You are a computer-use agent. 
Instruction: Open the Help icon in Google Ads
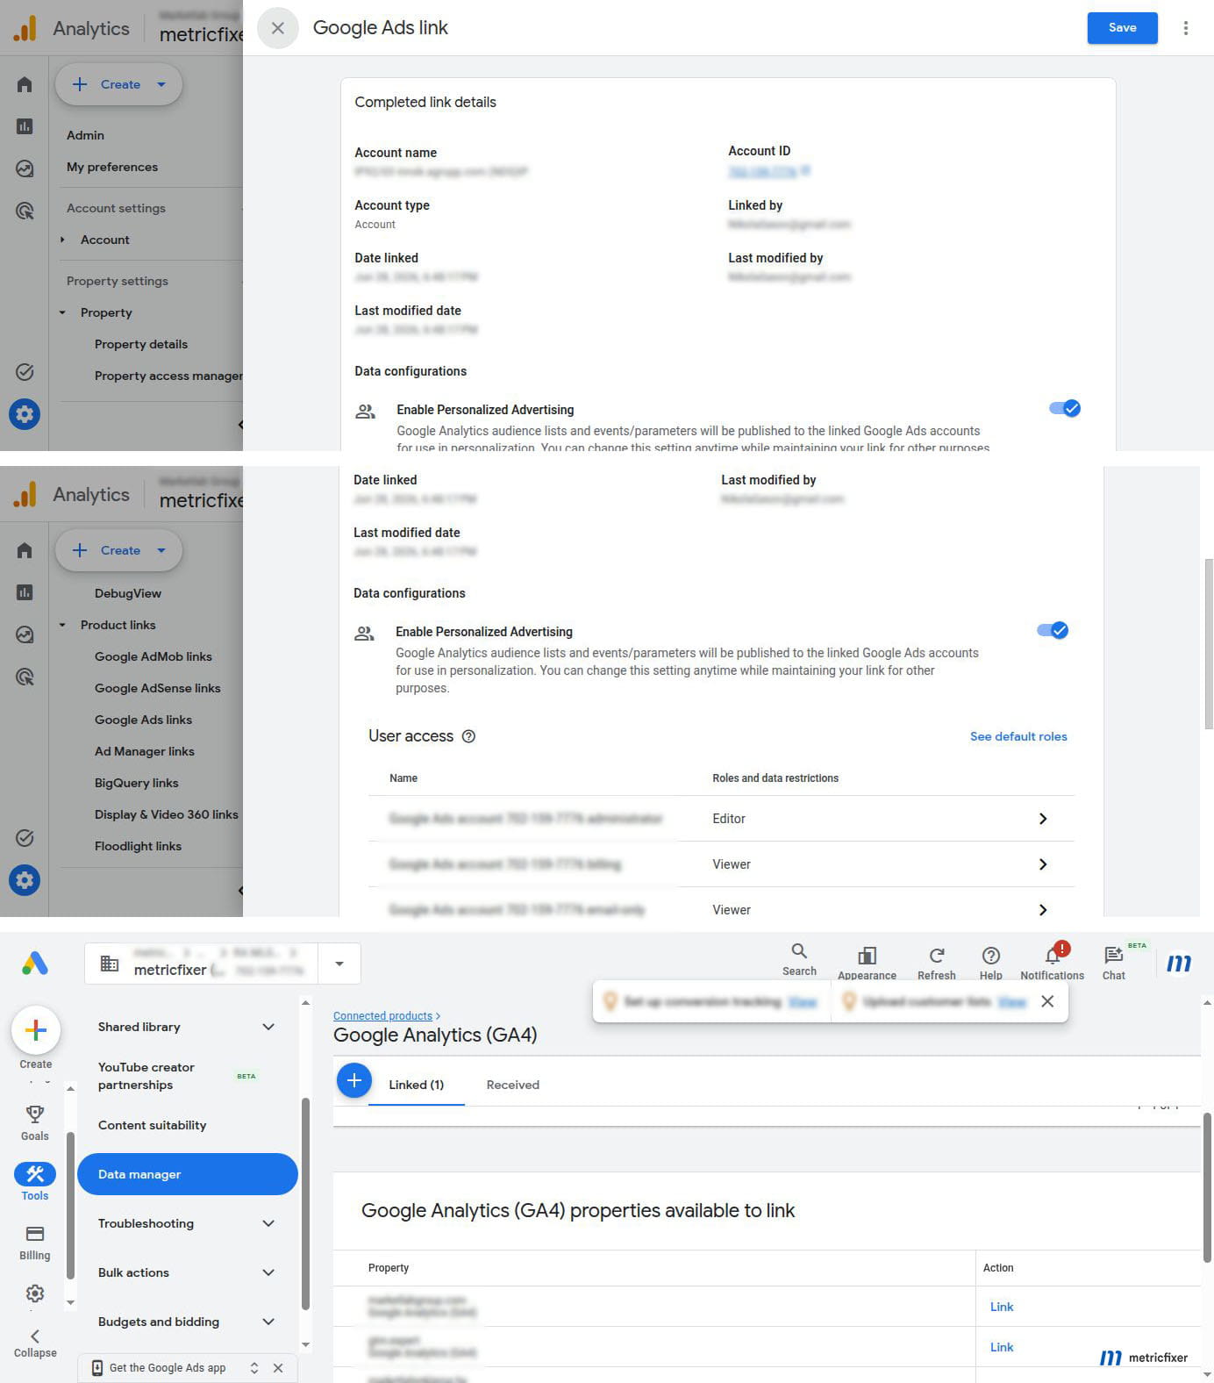tap(991, 963)
